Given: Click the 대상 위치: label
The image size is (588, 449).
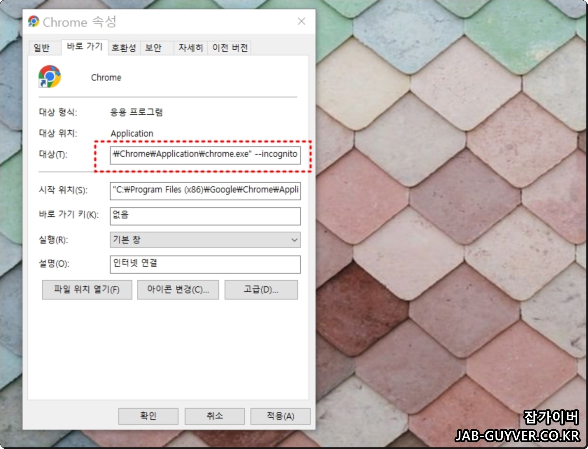Looking at the screenshot, I should pyautogui.click(x=58, y=133).
